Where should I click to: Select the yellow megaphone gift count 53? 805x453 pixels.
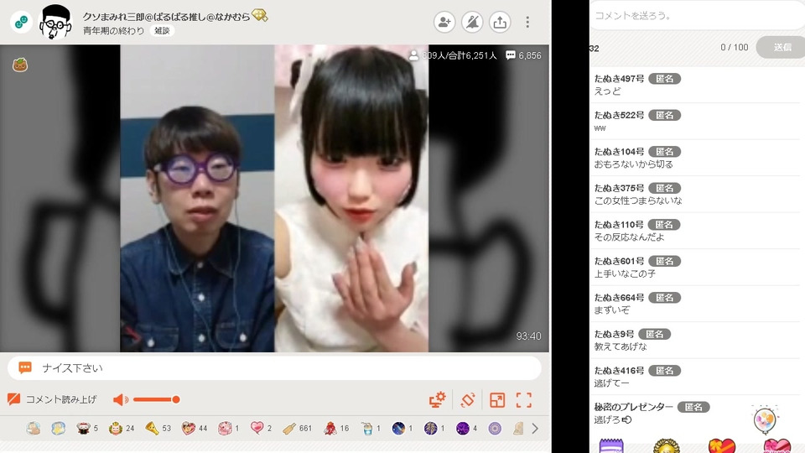click(152, 429)
